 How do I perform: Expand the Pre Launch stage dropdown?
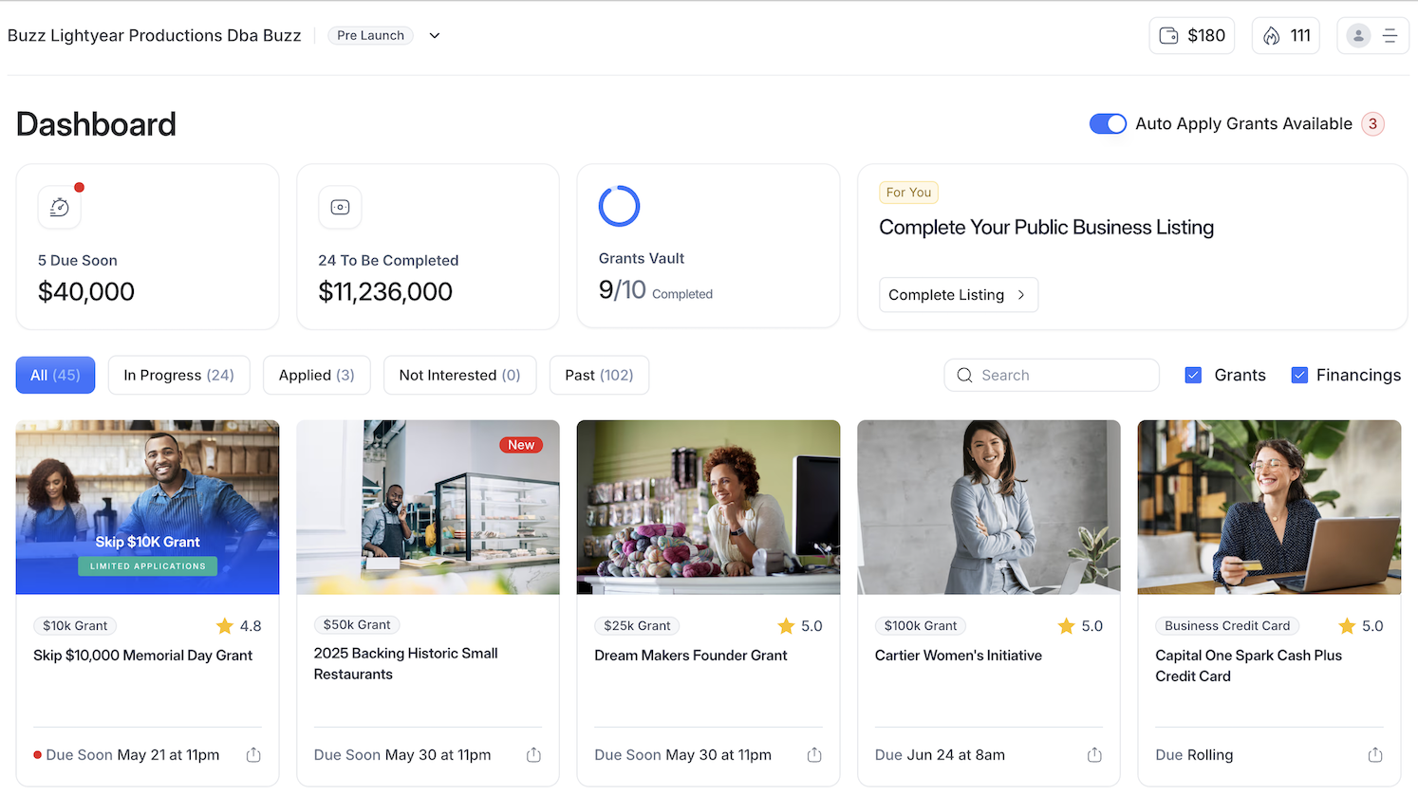click(x=435, y=36)
